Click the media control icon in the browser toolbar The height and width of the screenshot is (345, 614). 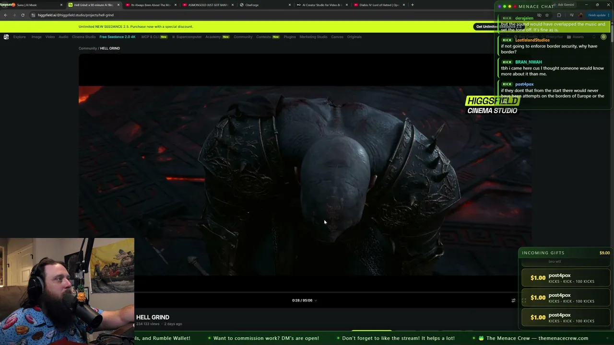point(571,15)
